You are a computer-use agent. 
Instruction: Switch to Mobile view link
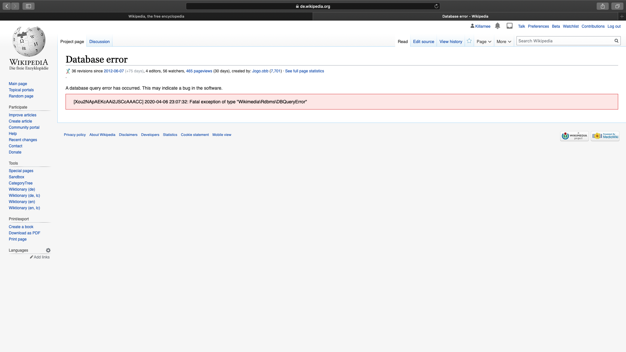(222, 135)
